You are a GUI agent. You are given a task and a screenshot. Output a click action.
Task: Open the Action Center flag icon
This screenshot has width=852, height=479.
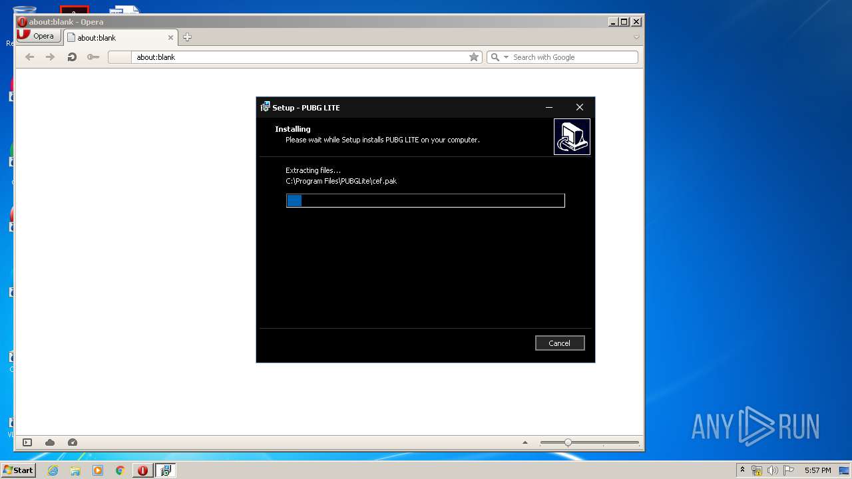pyautogui.click(x=789, y=470)
